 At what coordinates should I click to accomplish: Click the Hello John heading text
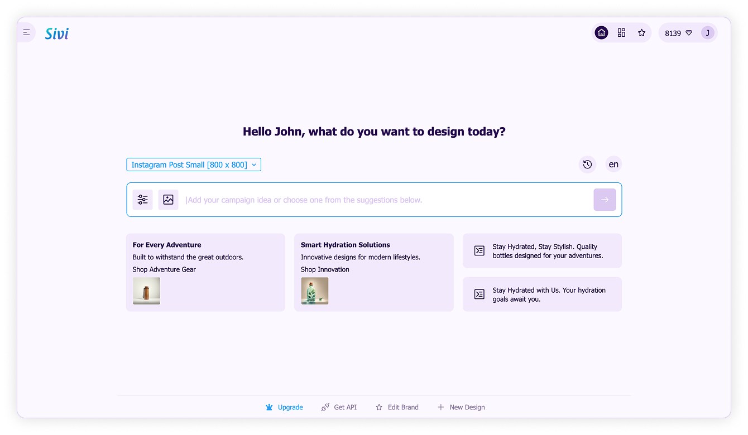374,132
